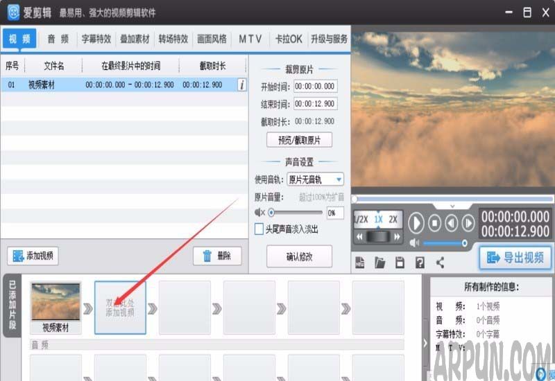Set playback speed to 1/2X
The width and height of the screenshot is (555, 381).
pyautogui.click(x=361, y=220)
